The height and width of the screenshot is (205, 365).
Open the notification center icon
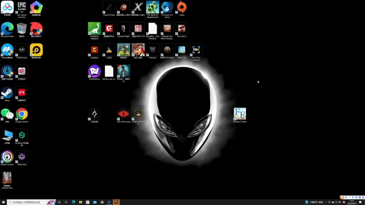pos(360,202)
